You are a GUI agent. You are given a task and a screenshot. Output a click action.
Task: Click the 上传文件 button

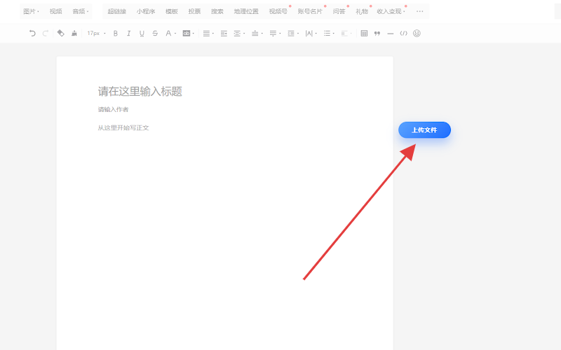coord(424,130)
